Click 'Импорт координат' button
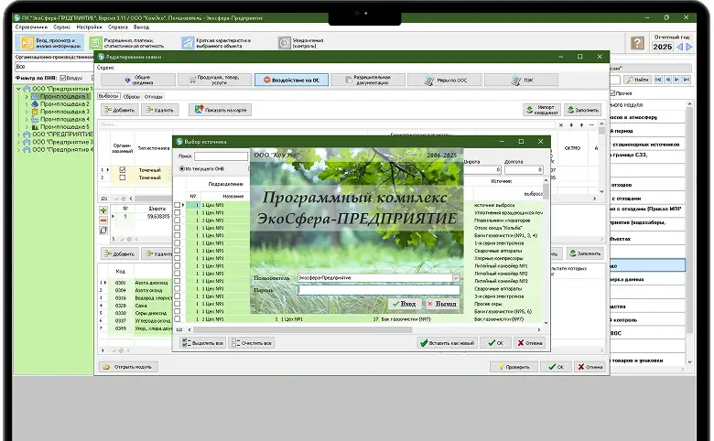Image resolution: width=714 pixels, height=441 pixels. coord(540,110)
